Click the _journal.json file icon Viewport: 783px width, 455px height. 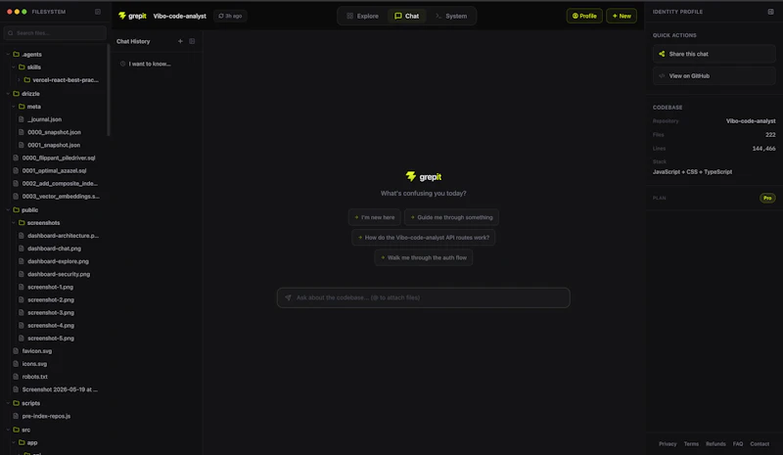coord(21,119)
